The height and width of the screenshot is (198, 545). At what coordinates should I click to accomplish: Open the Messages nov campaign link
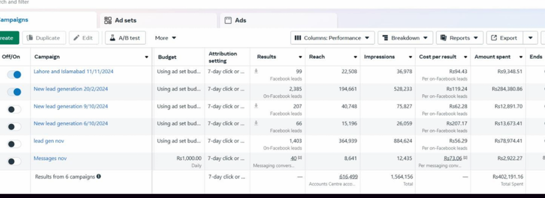50,159
